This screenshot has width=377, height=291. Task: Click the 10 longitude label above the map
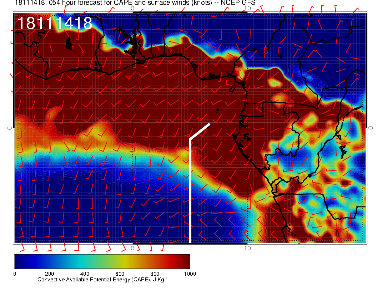(x=247, y=7)
